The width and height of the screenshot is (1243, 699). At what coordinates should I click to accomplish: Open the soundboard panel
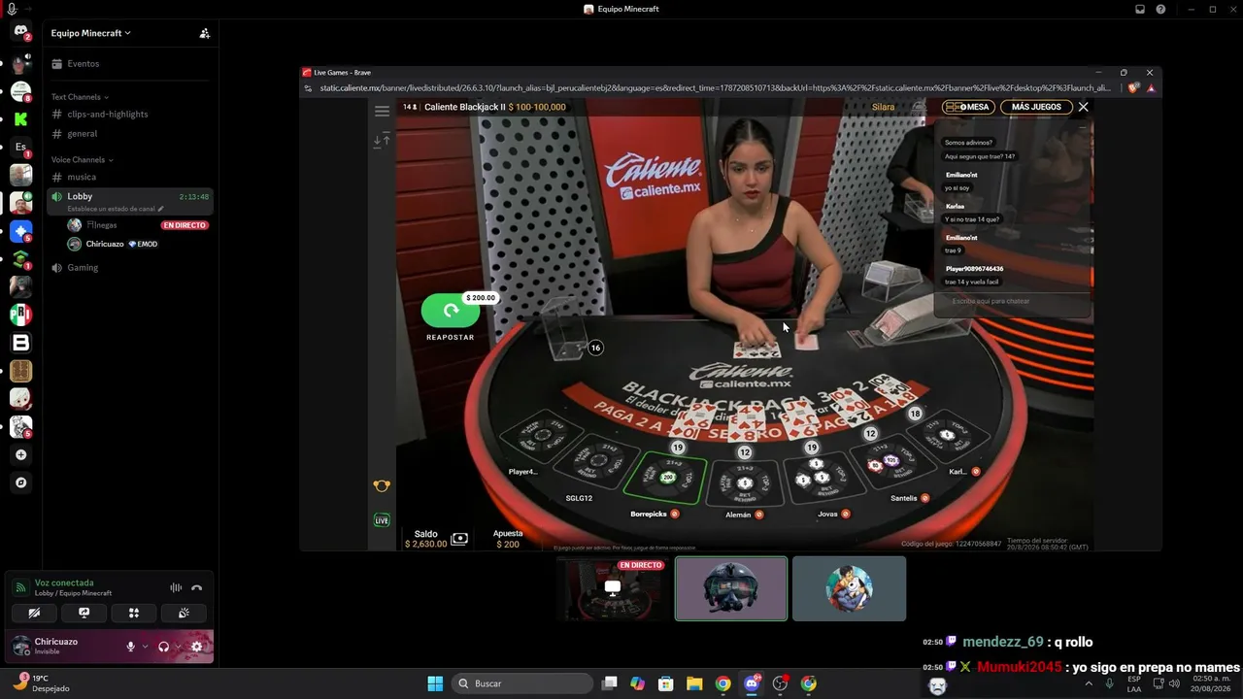point(184,613)
